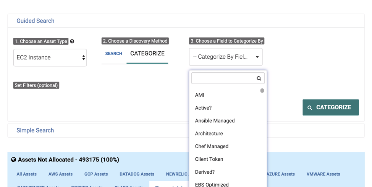Focus the dropdown filter search field

pyautogui.click(x=228, y=78)
